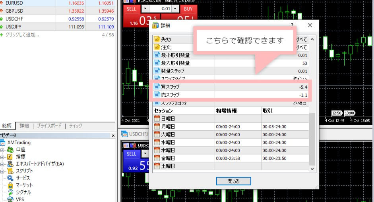Screen dimensions: 374x202
Task: Expand the 口座 tree node
Action: tap(2, 150)
